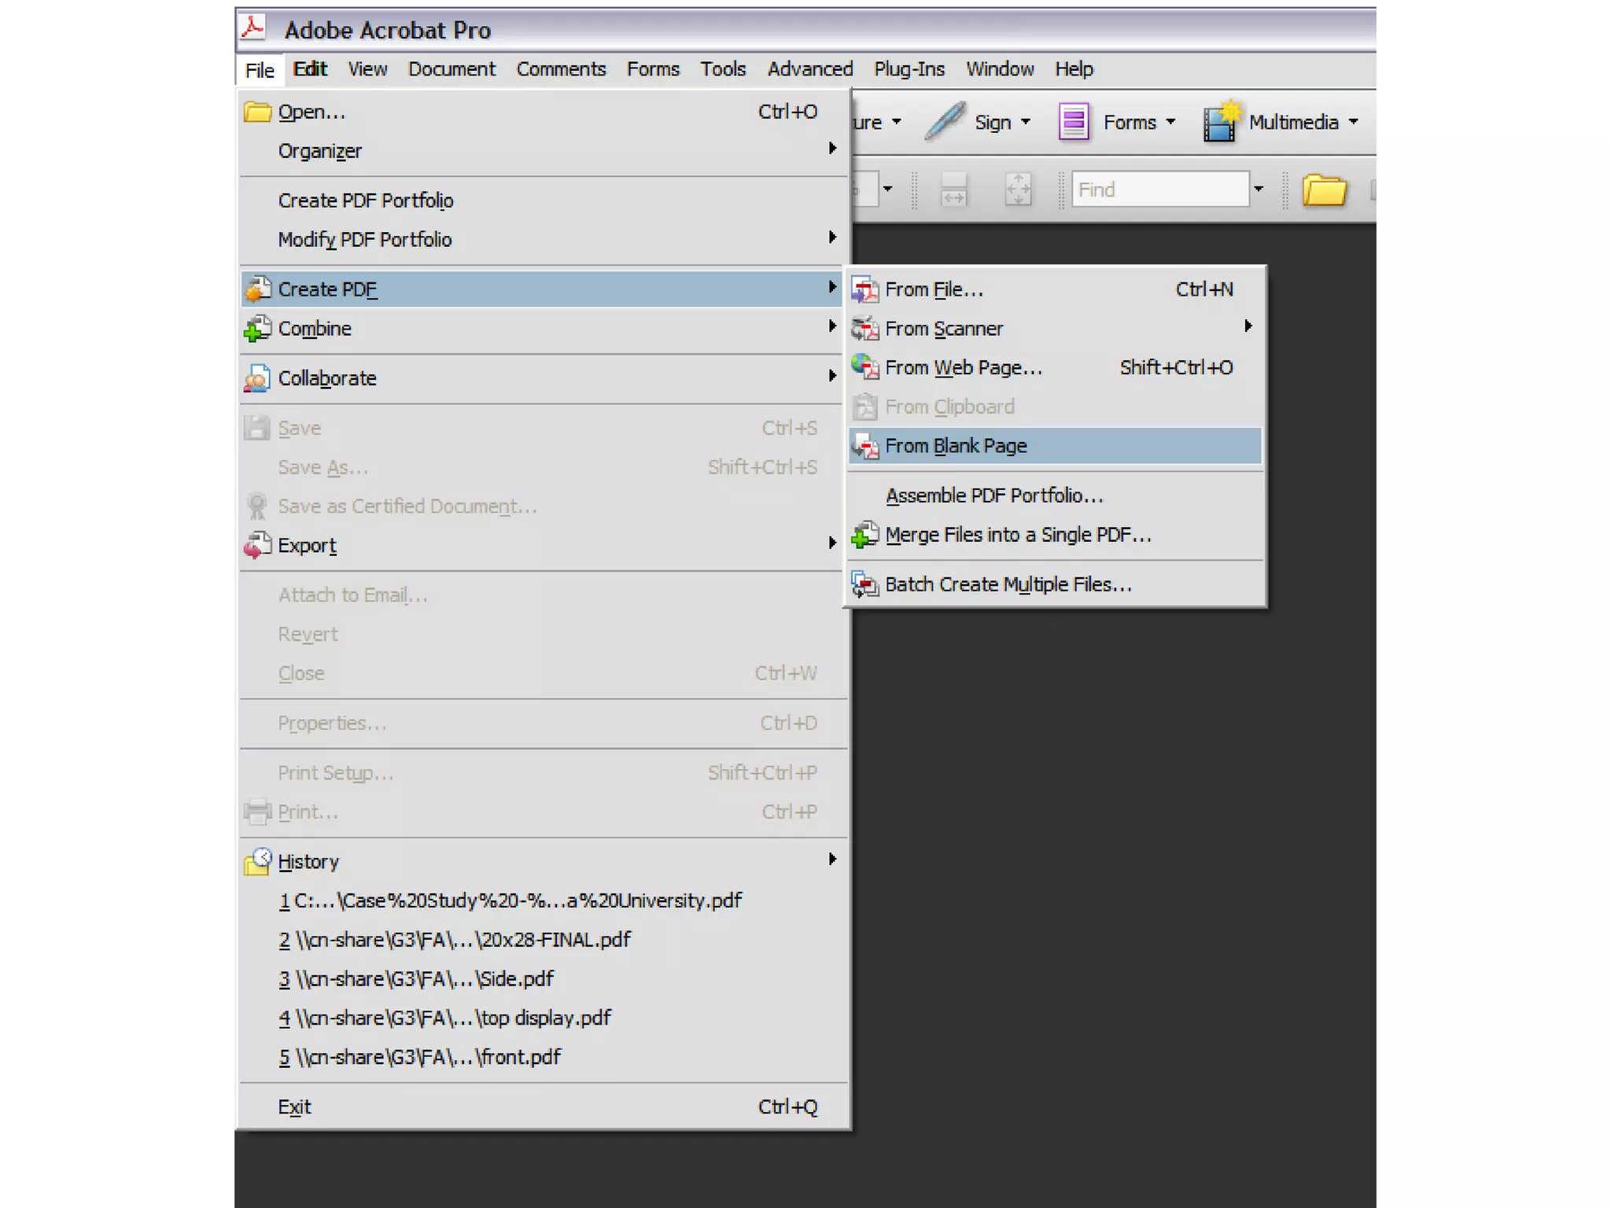
Task: Choose Merge Files into a Single PDF
Action: point(1017,536)
